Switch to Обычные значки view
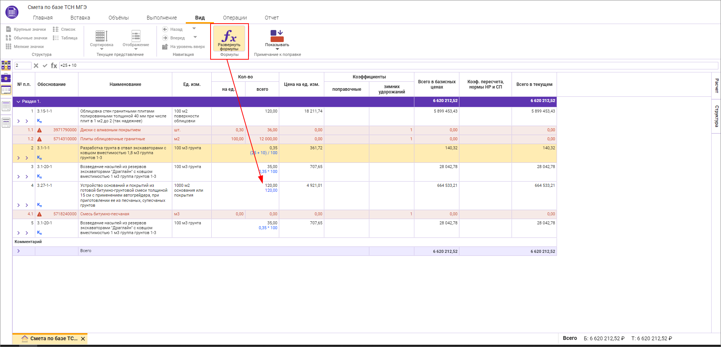This screenshot has width=721, height=347. (27, 38)
